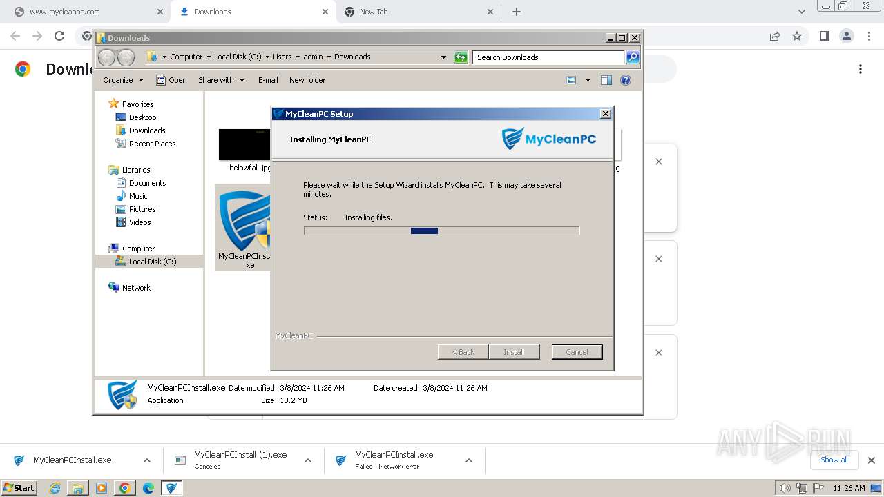Select Local Disk (C:) in tree

click(152, 262)
